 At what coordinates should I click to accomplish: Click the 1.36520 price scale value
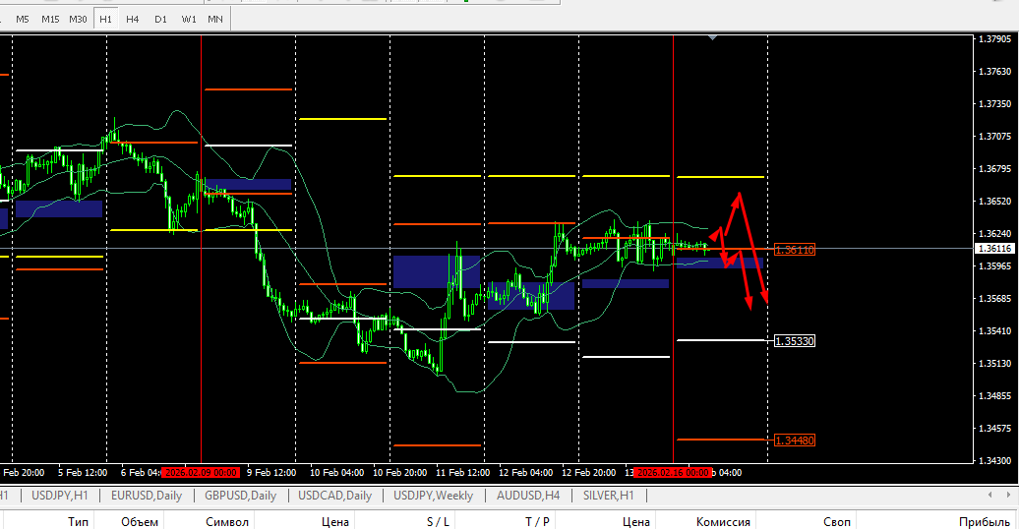pos(995,202)
